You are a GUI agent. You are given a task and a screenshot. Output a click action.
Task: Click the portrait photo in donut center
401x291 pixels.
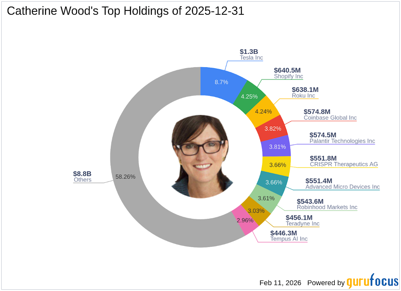[200, 157]
